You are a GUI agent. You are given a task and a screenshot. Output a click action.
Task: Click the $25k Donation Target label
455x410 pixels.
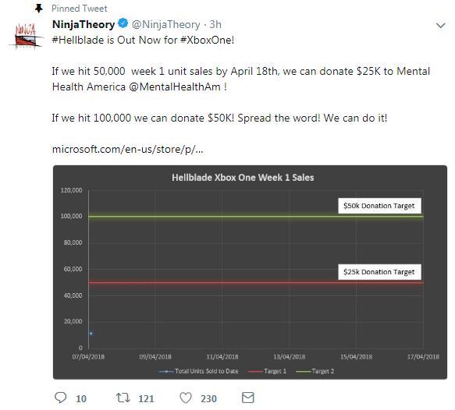[379, 272]
